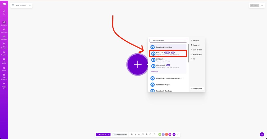Viewport: 267px width, 139px height.
Task: Click the Facebook Lead search input field
Action: 167,40
